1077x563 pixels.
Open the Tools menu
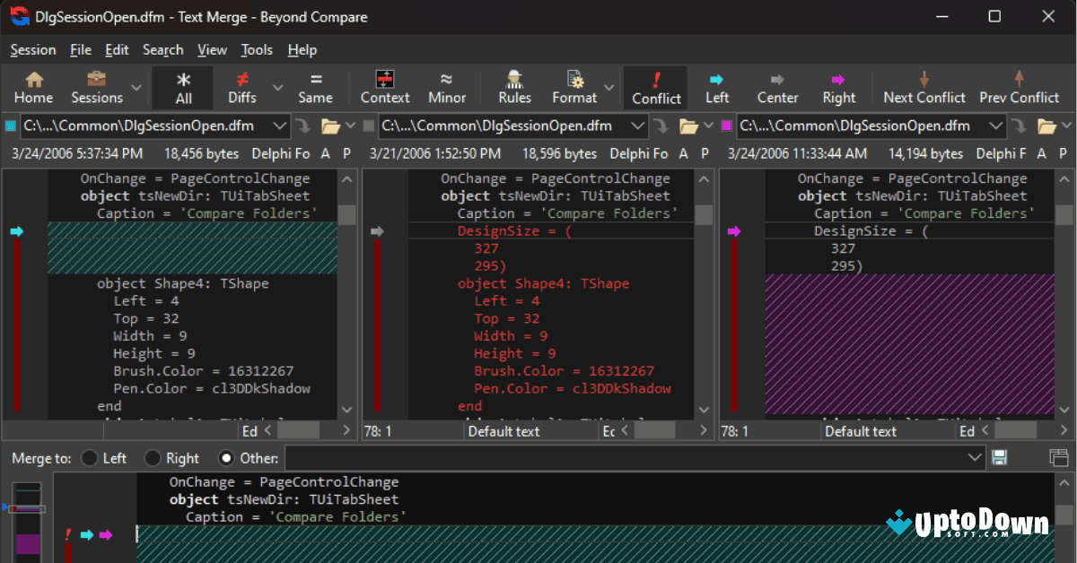[257, 50]
